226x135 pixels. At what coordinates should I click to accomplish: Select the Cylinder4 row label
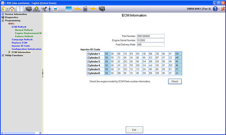pyautogui.click(x=94, y=65)
